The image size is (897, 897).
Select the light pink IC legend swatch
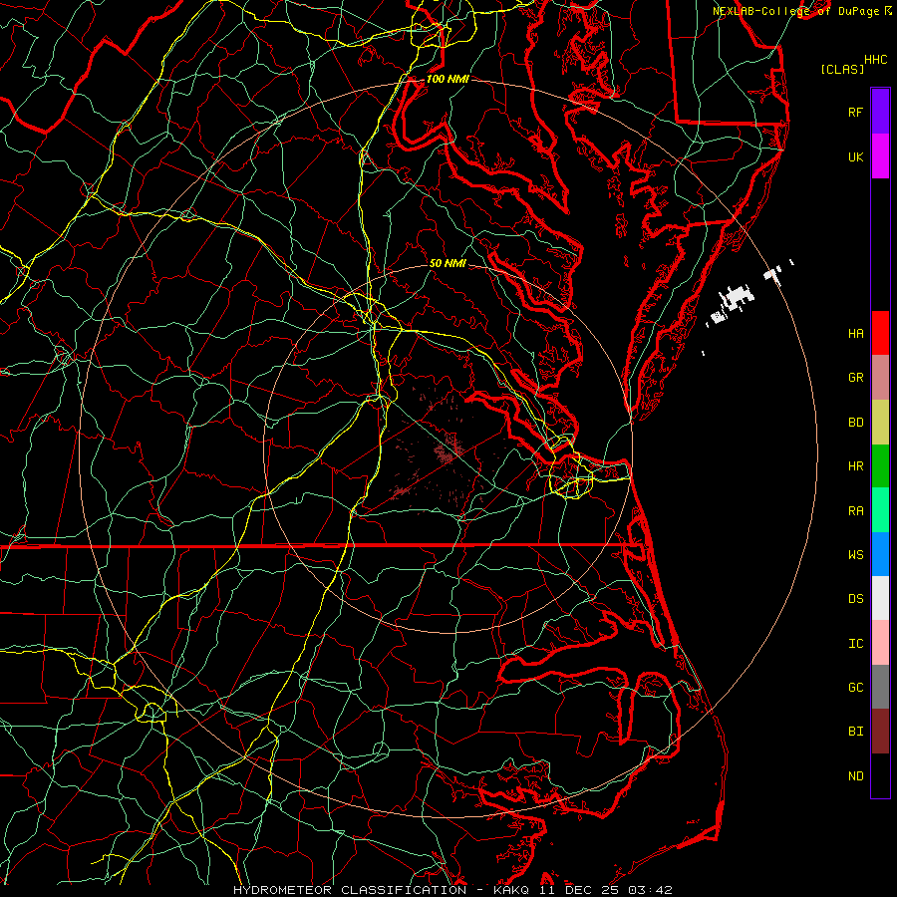coord(880,643)
